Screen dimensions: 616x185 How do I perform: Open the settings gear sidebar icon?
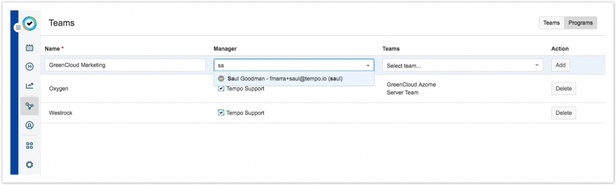30,165
